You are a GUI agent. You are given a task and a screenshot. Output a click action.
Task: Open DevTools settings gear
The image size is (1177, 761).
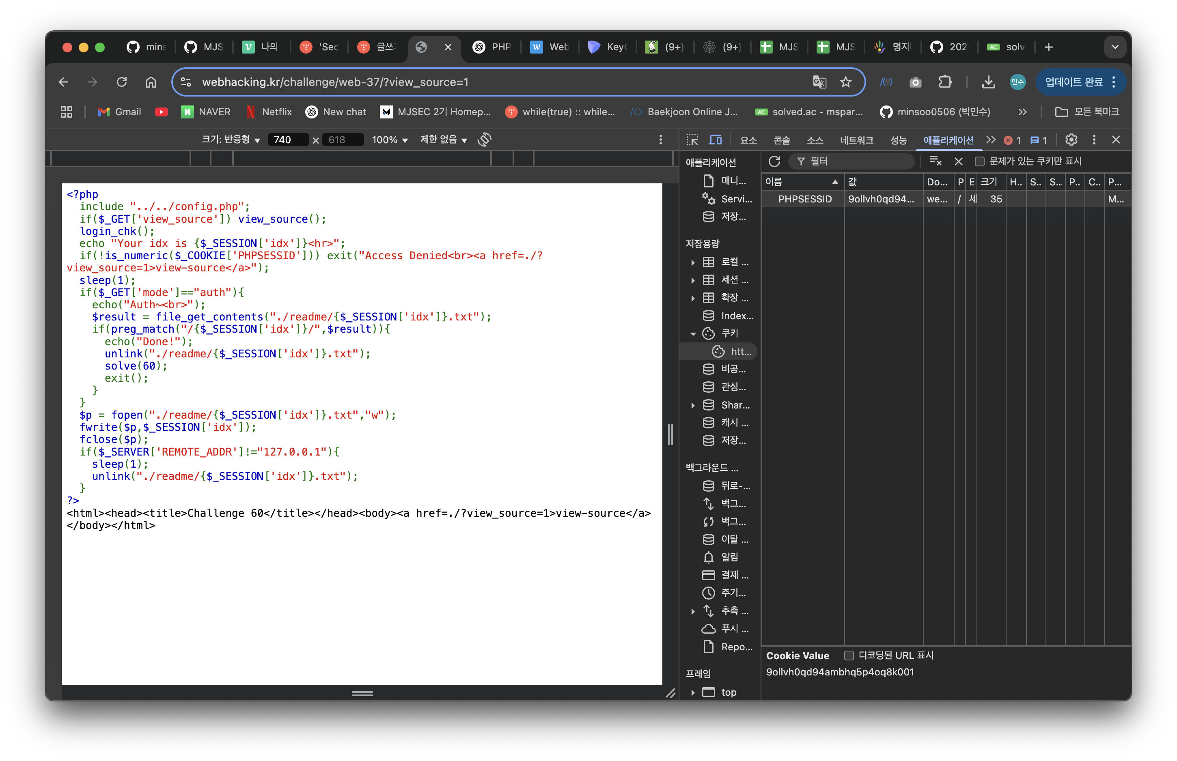pyautogui.click(x=1071, y=140)
